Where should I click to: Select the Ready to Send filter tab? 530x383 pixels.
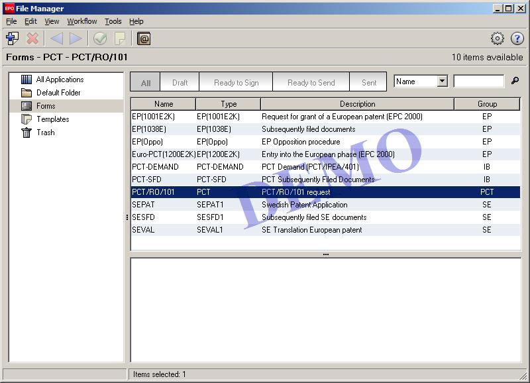(311, 82)
